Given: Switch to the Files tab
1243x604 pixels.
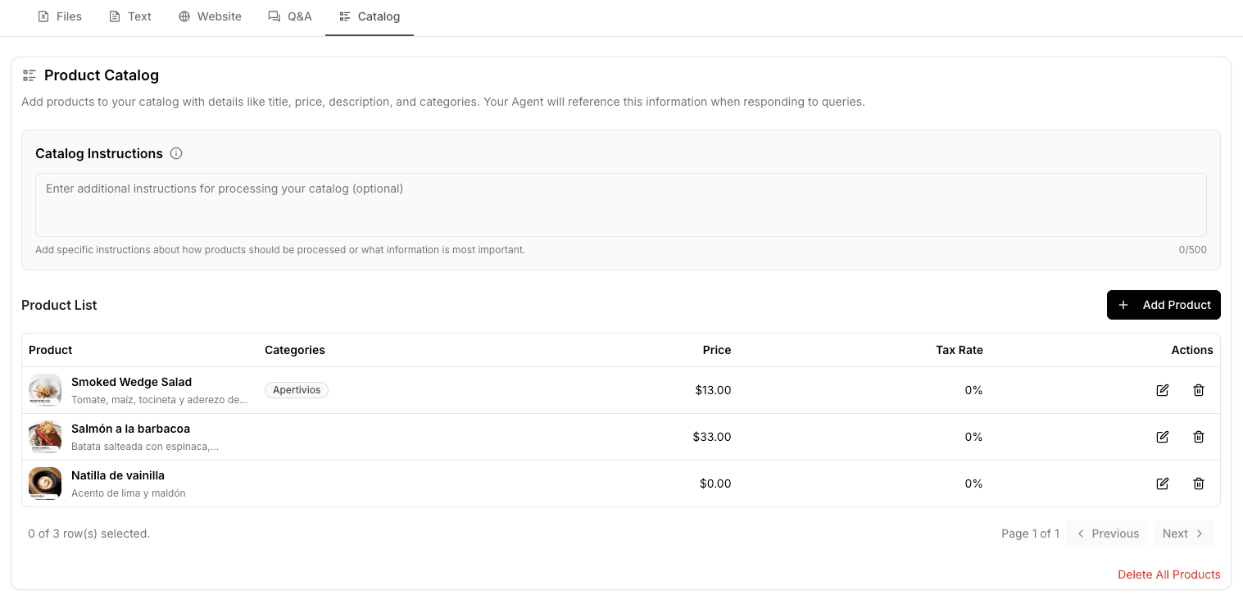Looking at the screenshot, I should [59, 16].
